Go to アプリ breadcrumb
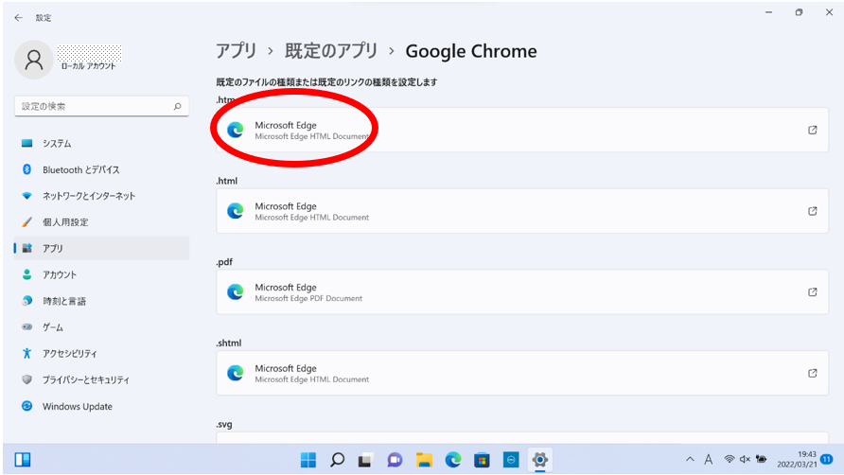This screenshot has height=475, width=844. 237,51
